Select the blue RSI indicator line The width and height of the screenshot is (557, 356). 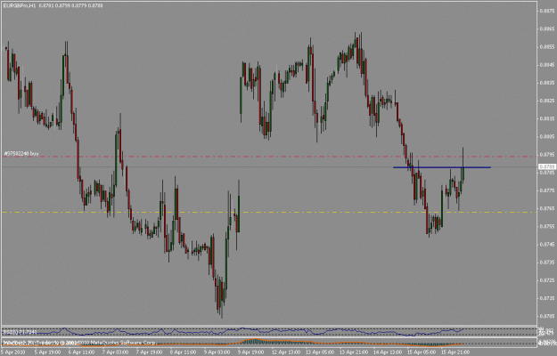233,332
